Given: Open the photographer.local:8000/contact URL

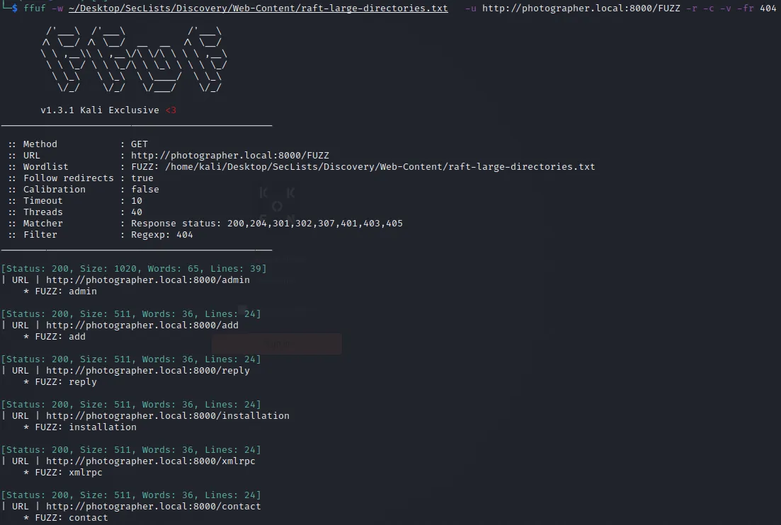Looking at the screenshot, I should point(153,507).
